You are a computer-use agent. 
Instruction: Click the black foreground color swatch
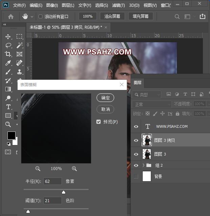pyautogui.click(x=11, y=135)
